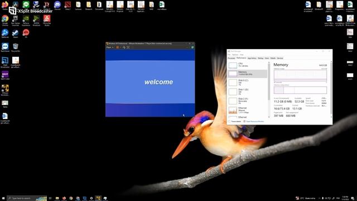The width and height of the screenshot is (357, 201).
Task: Click the down arrow of the performance list scrollbar
Action: coord(269,117)
